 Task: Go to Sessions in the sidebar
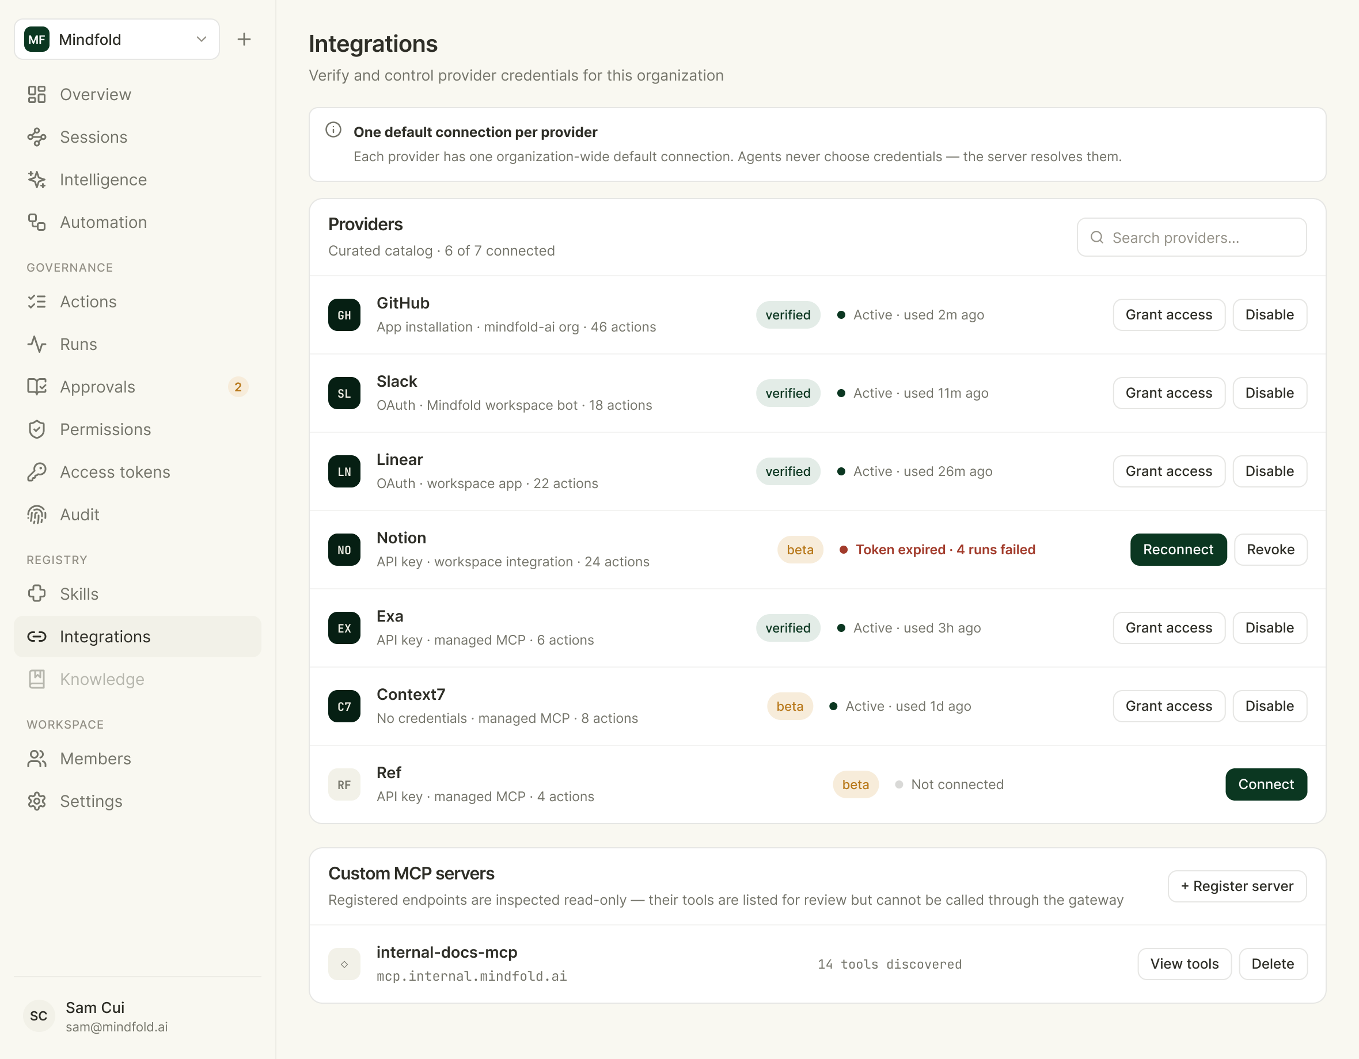click(x=138, y=137)
